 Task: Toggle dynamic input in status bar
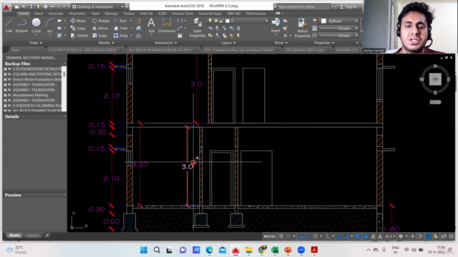301,236
